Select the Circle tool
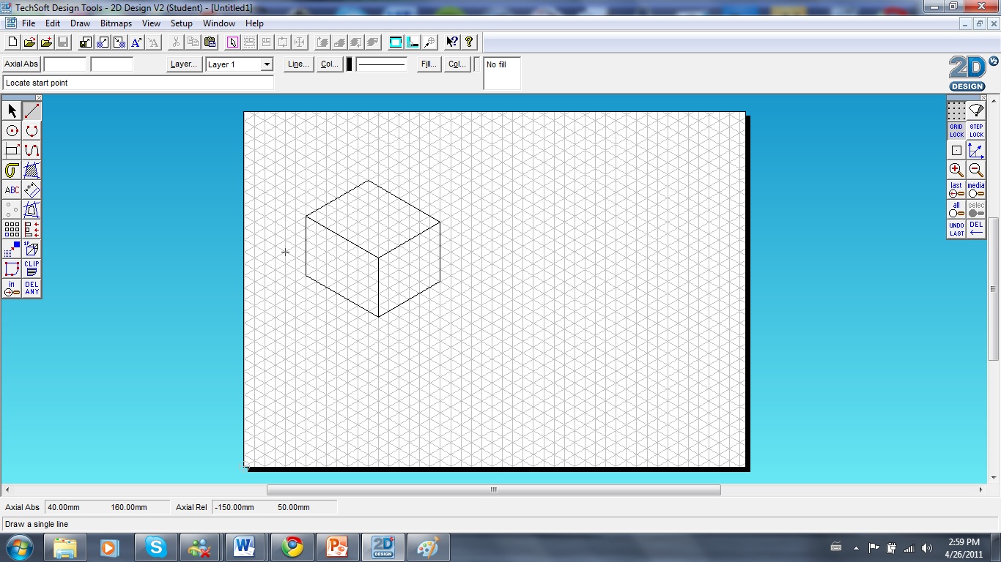 pos(11,130)
